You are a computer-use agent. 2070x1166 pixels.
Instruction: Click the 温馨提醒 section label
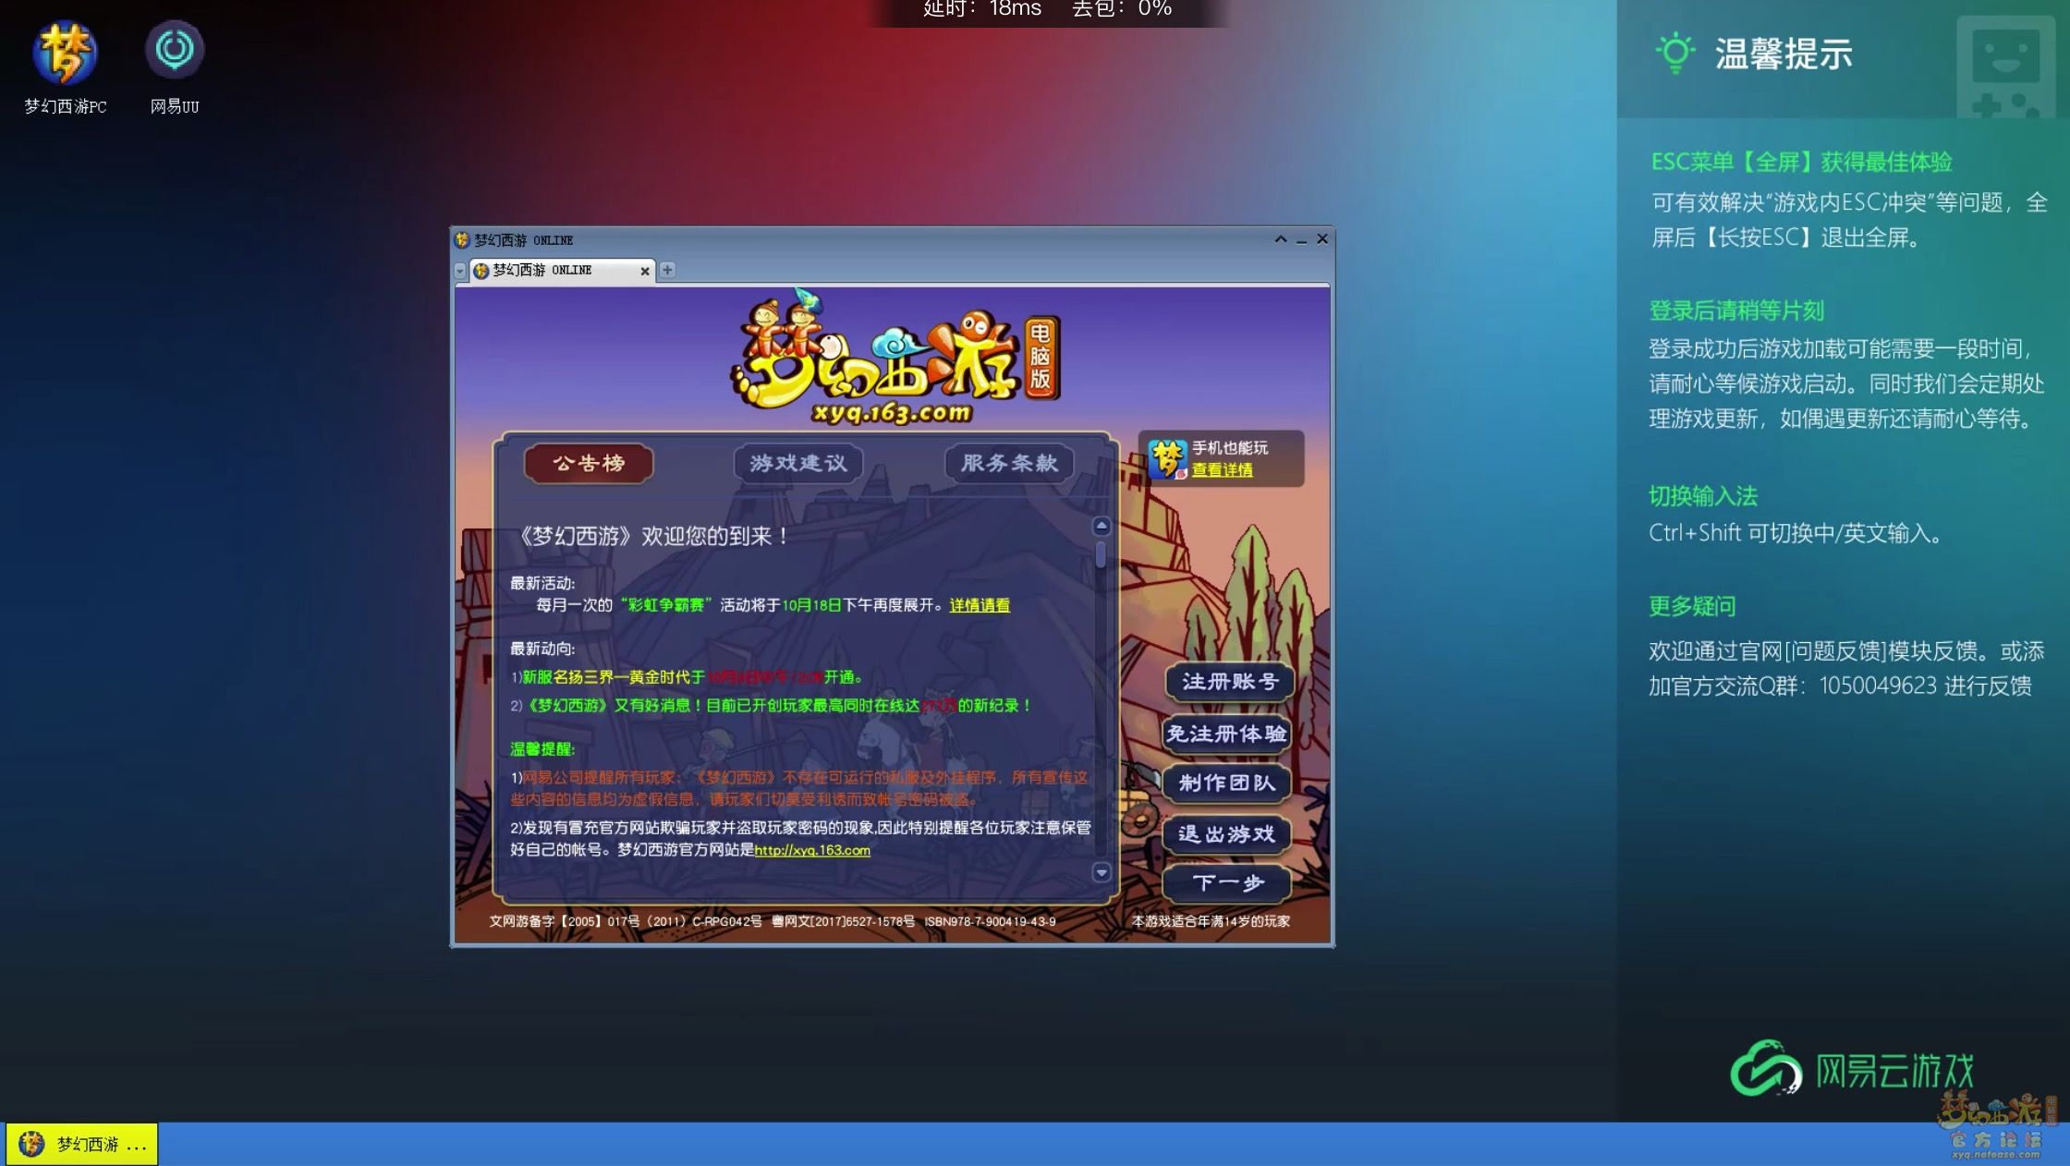coord(542,749)
